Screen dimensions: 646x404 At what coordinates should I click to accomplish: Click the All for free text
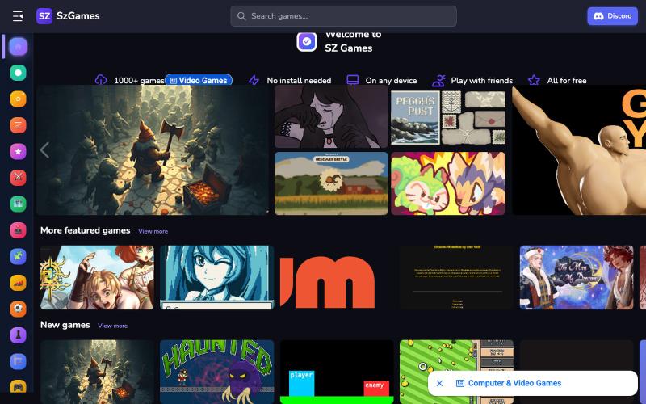pyautogui.click(x=567, y=80)
